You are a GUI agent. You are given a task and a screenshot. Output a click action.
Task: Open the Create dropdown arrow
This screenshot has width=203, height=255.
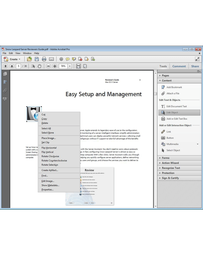20,59
